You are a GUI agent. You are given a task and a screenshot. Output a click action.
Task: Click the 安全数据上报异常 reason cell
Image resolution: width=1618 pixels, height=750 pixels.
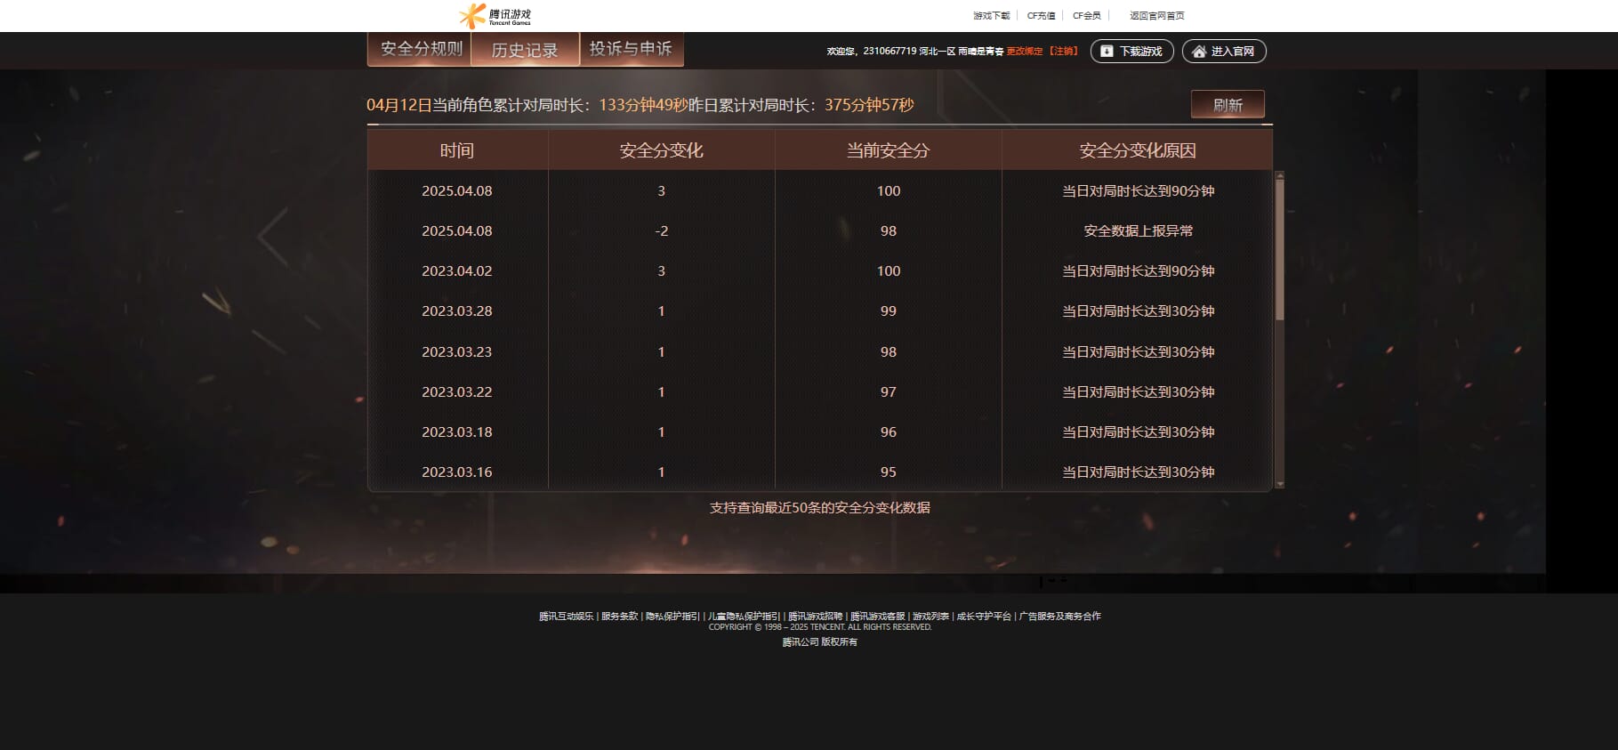(1139, 231)
